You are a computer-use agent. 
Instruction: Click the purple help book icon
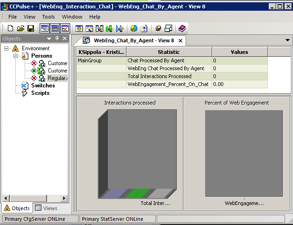coord(182,29)
